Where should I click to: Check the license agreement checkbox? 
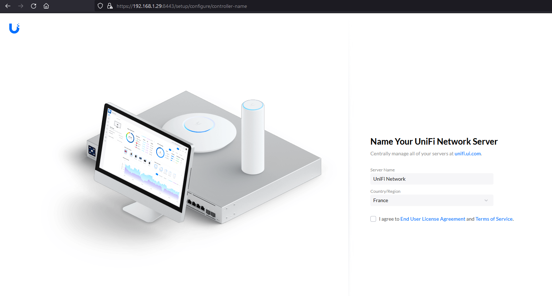[x=373, y=219]
